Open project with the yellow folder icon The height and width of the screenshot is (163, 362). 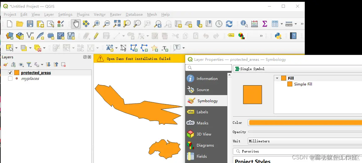[x=20, y=24]
